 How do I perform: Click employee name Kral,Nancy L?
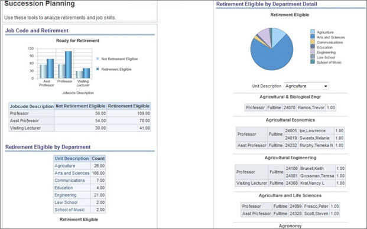pos(312,183)
